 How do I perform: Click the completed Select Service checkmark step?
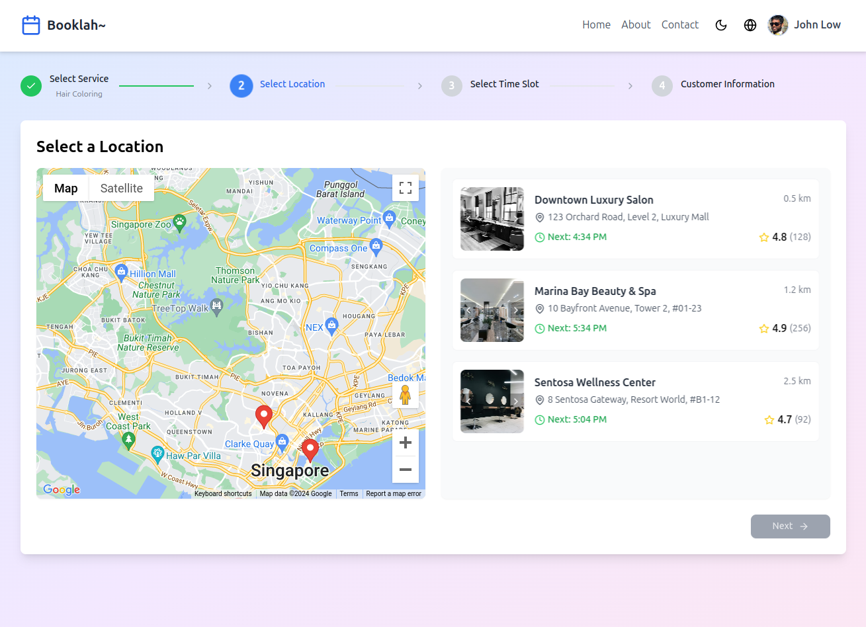tap(31, 86)
